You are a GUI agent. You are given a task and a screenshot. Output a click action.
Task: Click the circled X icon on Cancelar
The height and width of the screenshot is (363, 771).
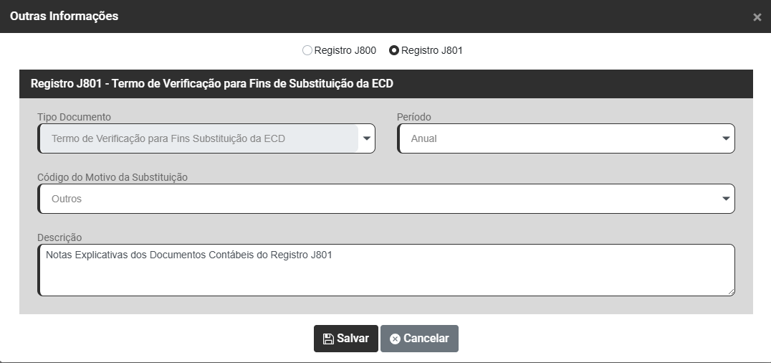(x=395, y=339)
